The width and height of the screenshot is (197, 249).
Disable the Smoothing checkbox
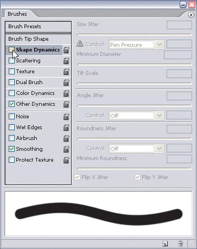coord(11,149)
